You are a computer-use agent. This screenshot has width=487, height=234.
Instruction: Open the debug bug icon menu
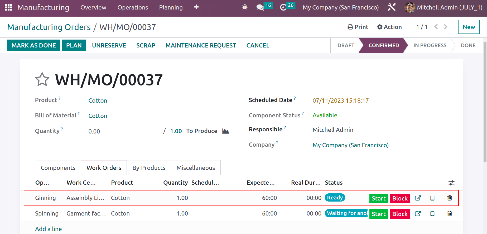pyautogui.click(x=245, y=7)
